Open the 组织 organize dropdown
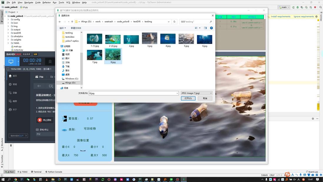Screen dimensions: 323x182 point(63,28)
